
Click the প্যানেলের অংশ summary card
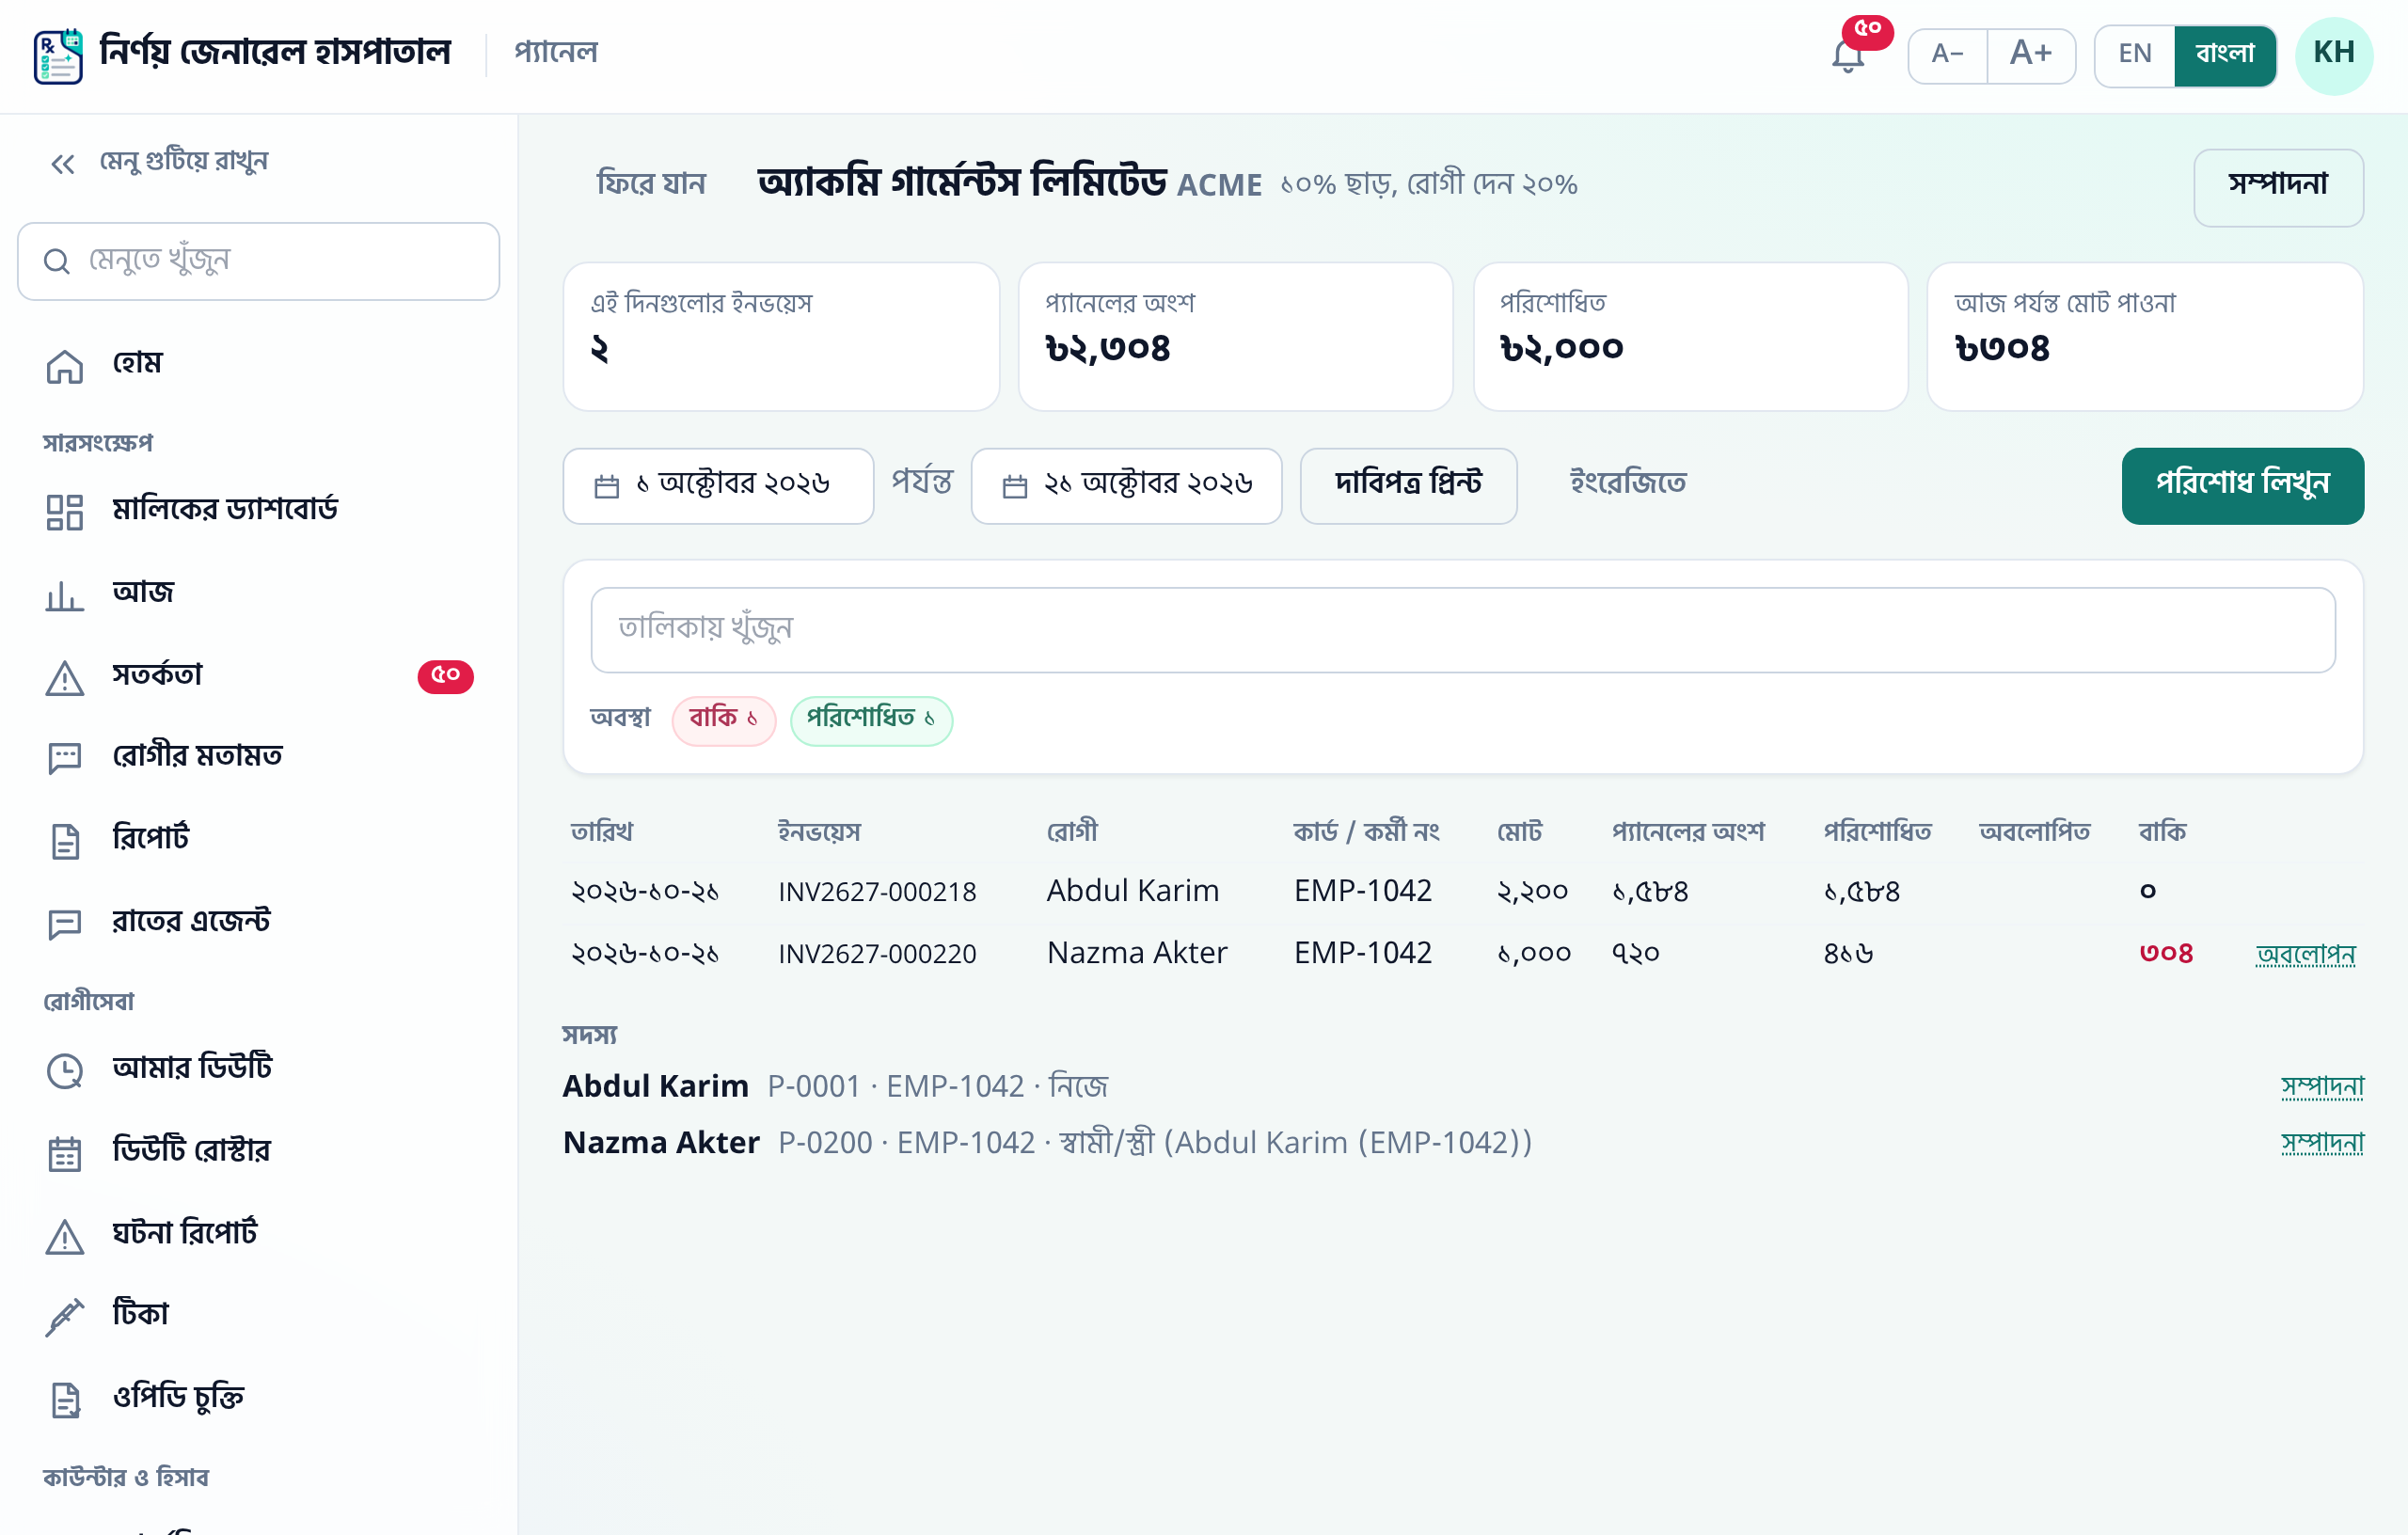[x=1235, y=337]
